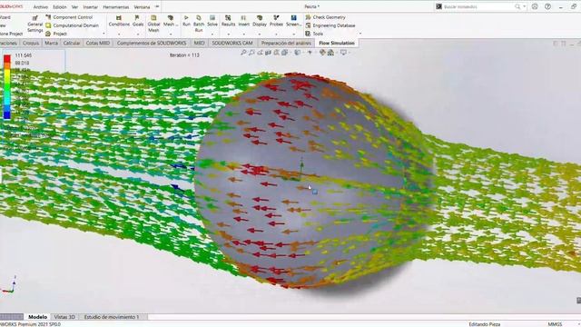Open Estudio de movimiento 1 tab
Image resolution: width=581 pixels, height=327 pixels.
tap(112, 317)
